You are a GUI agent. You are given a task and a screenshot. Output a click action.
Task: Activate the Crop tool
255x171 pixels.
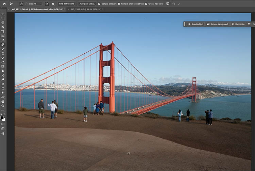3,31
